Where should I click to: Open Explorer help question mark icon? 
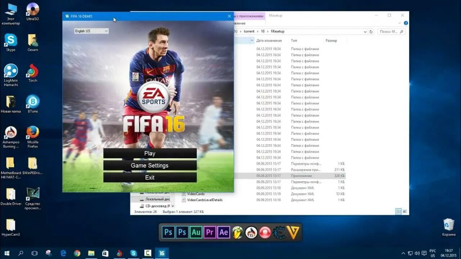406,23
